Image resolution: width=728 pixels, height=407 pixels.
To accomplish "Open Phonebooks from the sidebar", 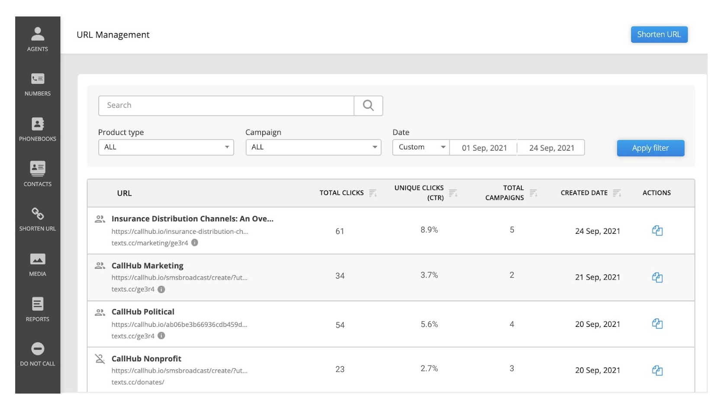I will click(38, 129).
